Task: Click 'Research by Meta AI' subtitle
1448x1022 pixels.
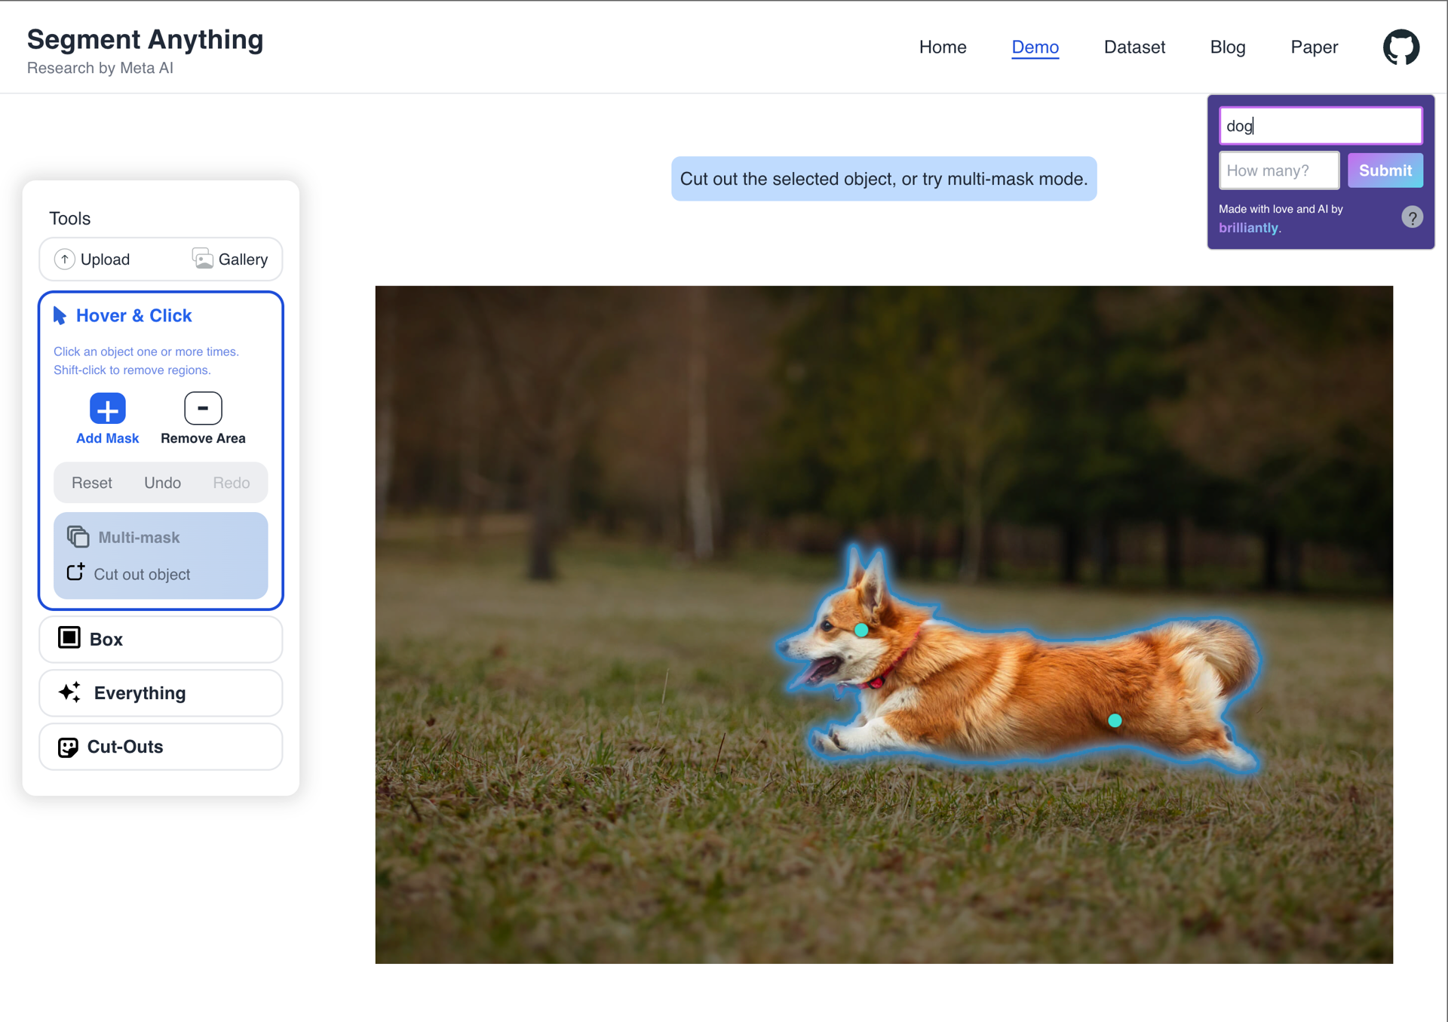Action: pyautogui.click(x=100, y=68)
